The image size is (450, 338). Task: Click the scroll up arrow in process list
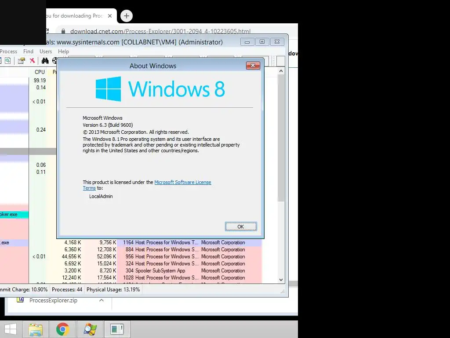click(x=281, y=71)
